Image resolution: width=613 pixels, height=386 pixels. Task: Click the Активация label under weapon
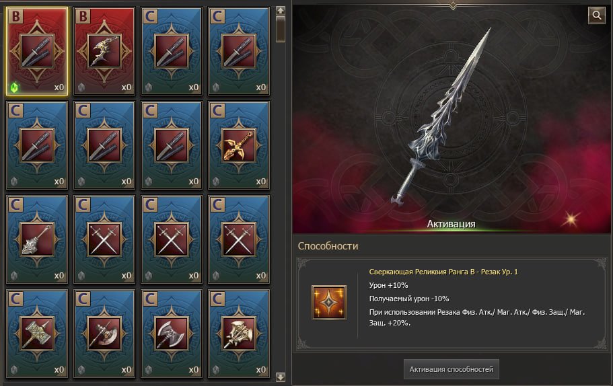(x=451, y=224)
